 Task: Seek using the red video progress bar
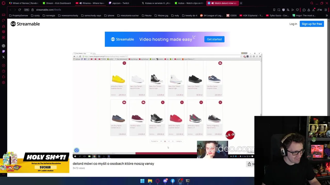166,153
